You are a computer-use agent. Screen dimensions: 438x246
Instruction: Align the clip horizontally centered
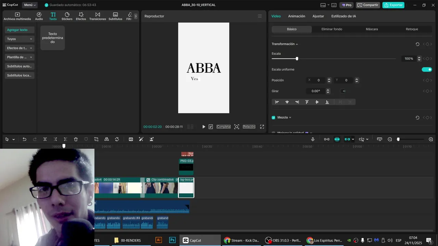point(287,102)
